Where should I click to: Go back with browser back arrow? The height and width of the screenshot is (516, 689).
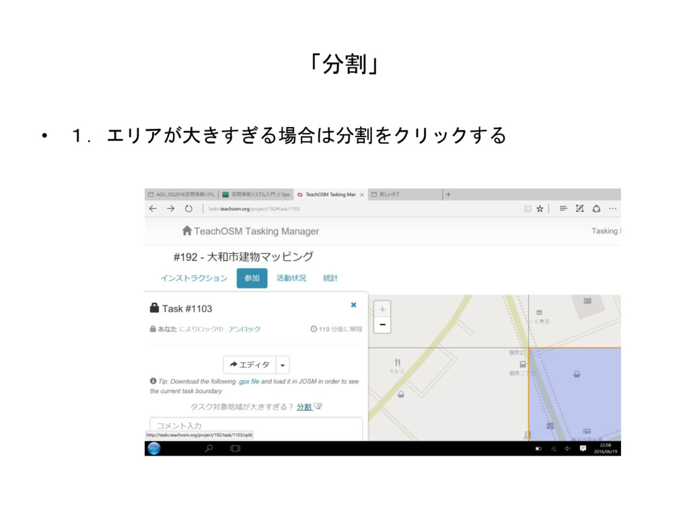153,208
